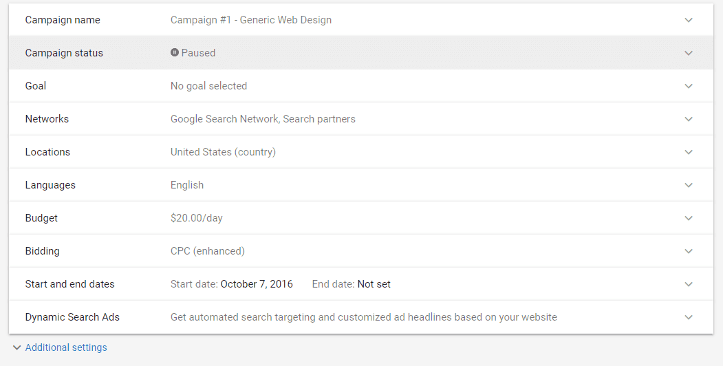Click the $20.00/day budget value
Image resolution: width=723 pixels, height=366 pixels.
point(197,218)
